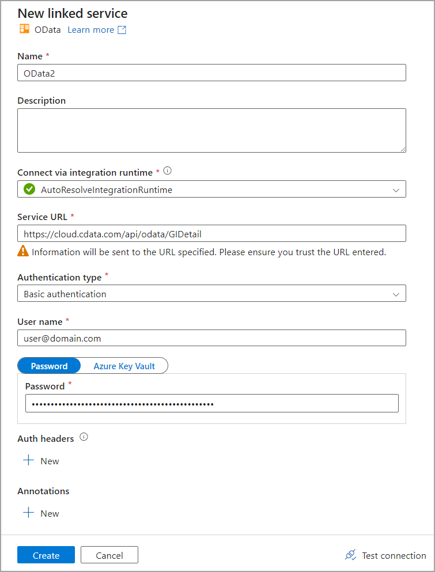
Task: Toggle the Password input field focus
Action: (x=211, y=403)
